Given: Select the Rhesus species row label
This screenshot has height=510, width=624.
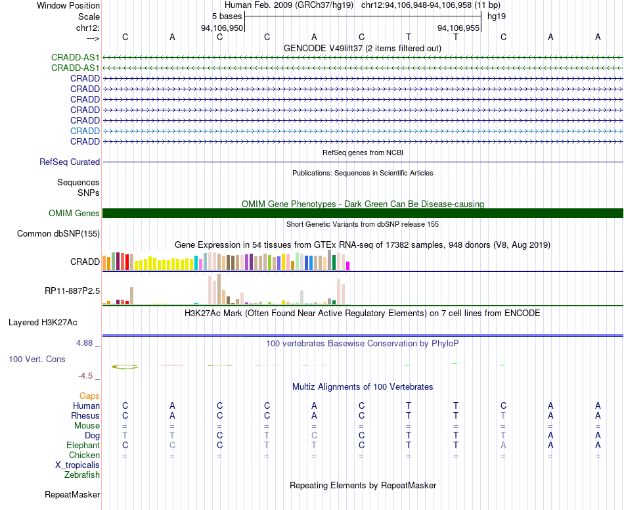Looking at the screenshot, I should [x=85, y=415].
